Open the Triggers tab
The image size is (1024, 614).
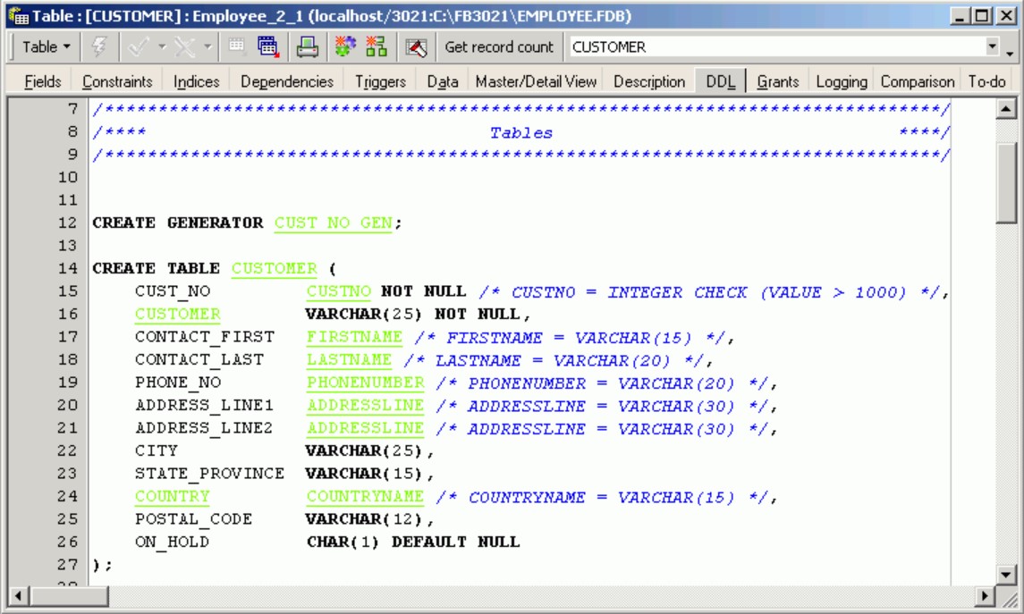(x=380, y=81)
